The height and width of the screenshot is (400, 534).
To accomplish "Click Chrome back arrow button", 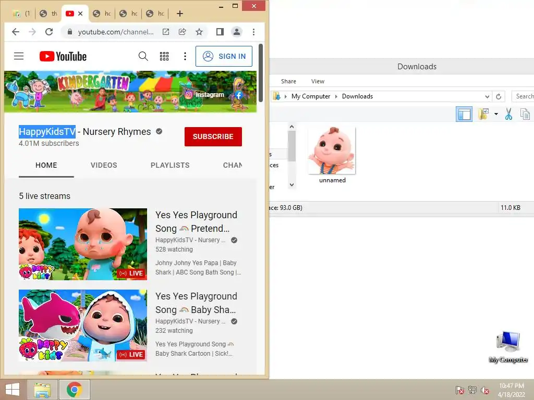I will pyautogui.click(x=16, y=32).
